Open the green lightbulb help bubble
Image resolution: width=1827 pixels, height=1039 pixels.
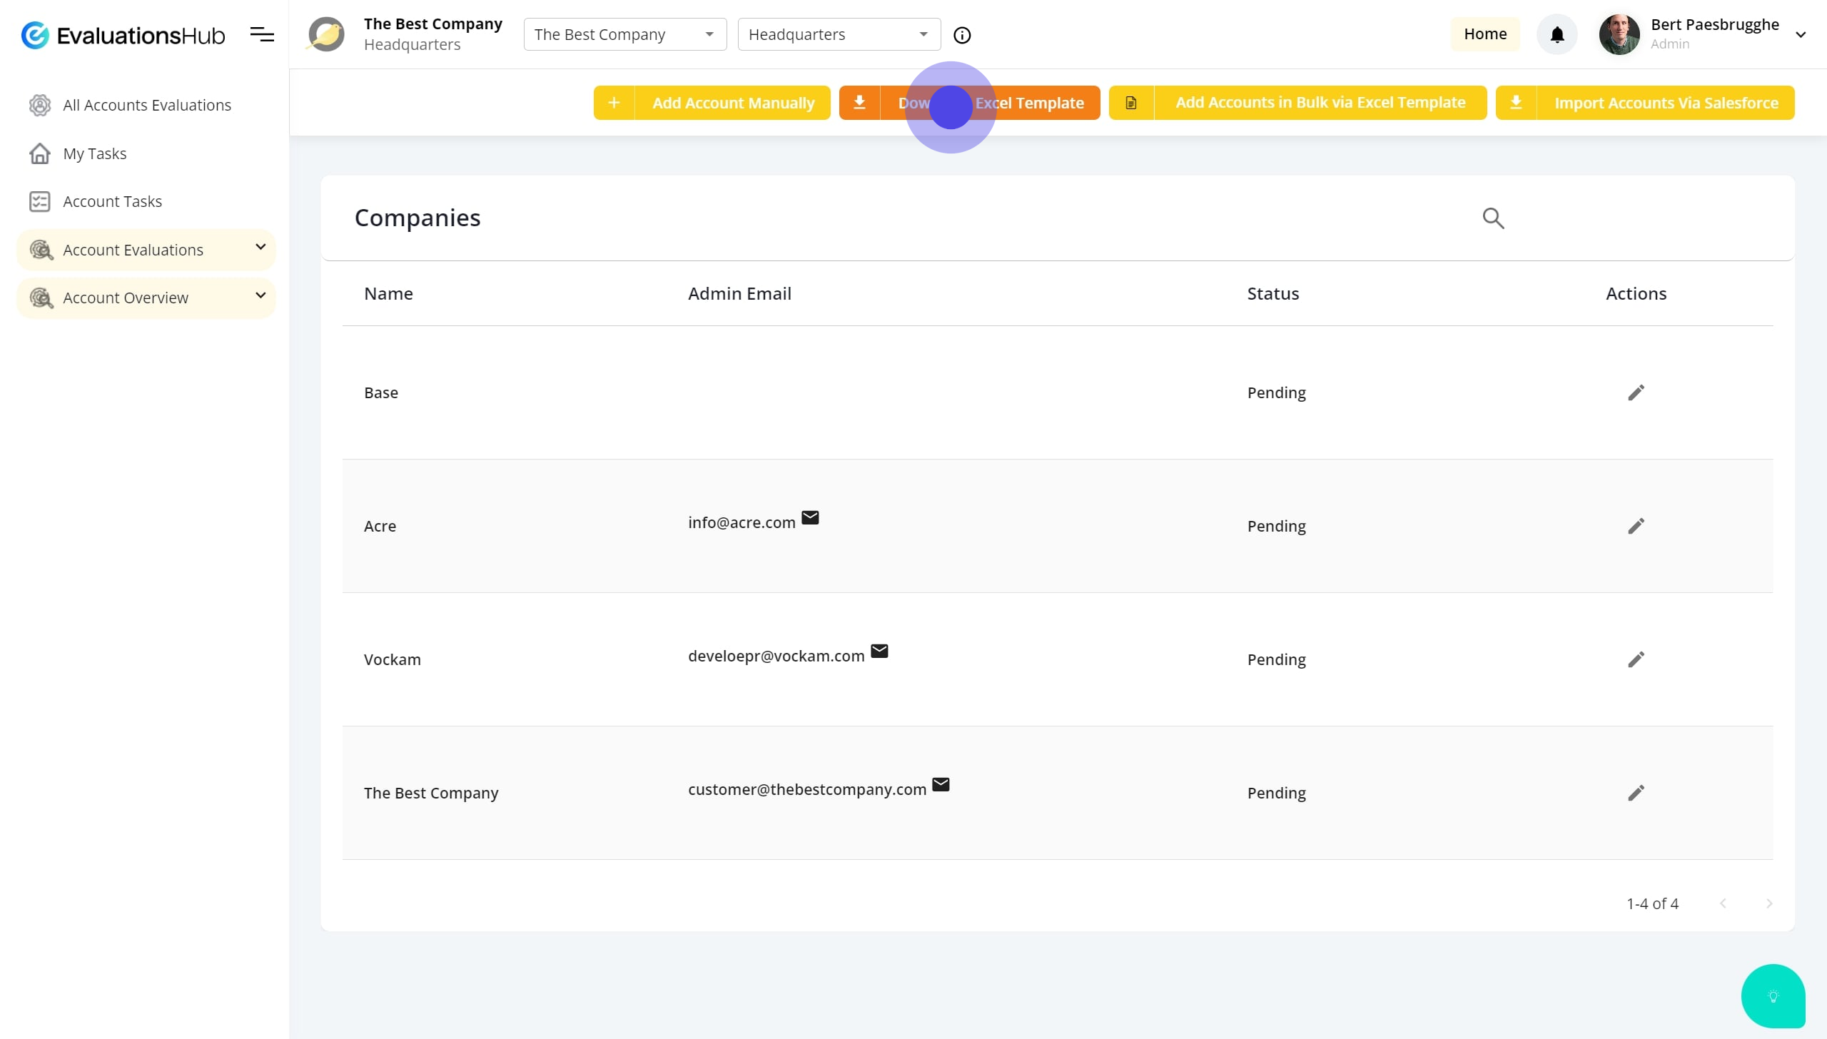pyautogui.click(x=1773, y=996)
